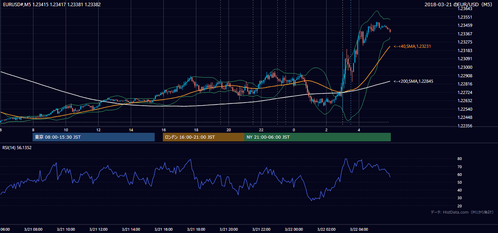Click price axis value 1.23275
Screen dimensions: 498x233
[x=465, y=42]
